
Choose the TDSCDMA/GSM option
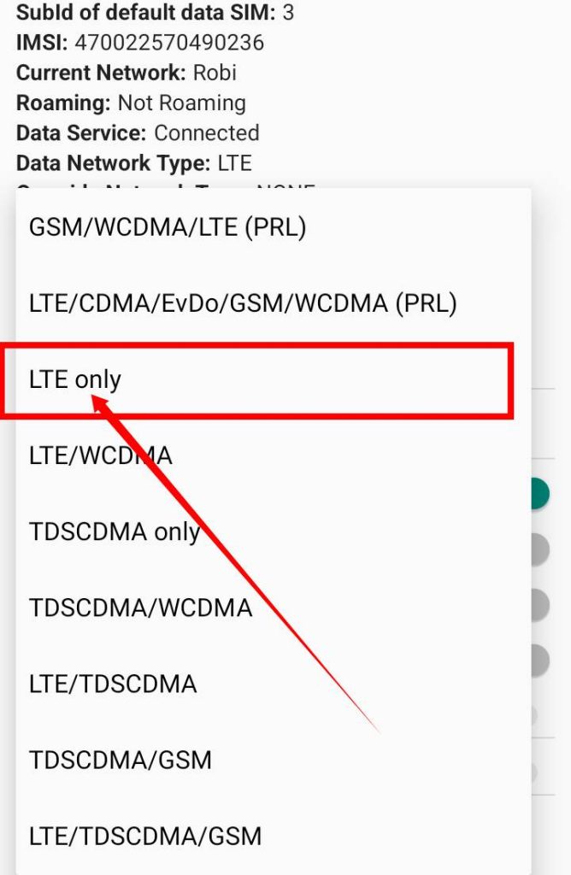pyautogui.click(x=121, y=759)
